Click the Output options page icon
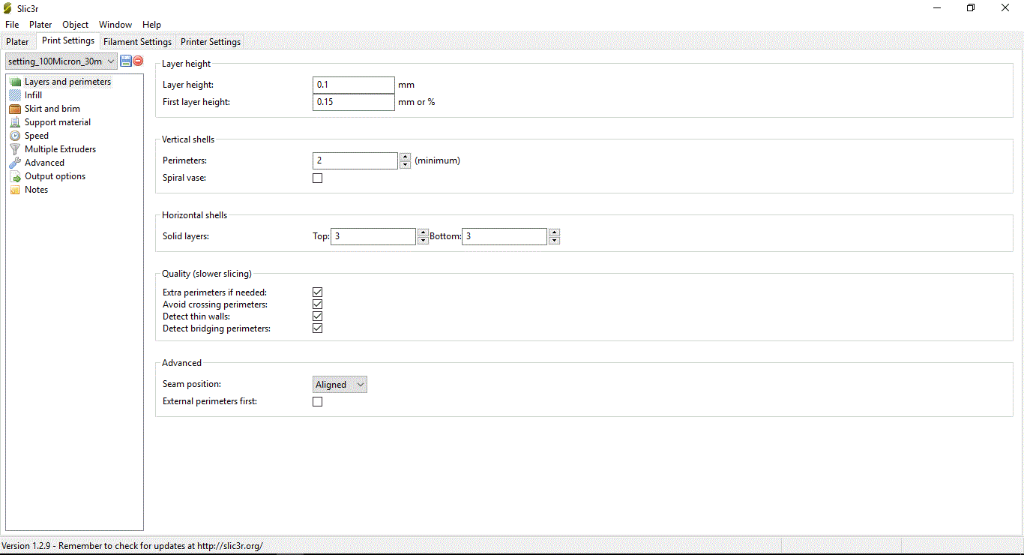The width and height of the screenshot is (1024, 555). (x=15, y=176)
